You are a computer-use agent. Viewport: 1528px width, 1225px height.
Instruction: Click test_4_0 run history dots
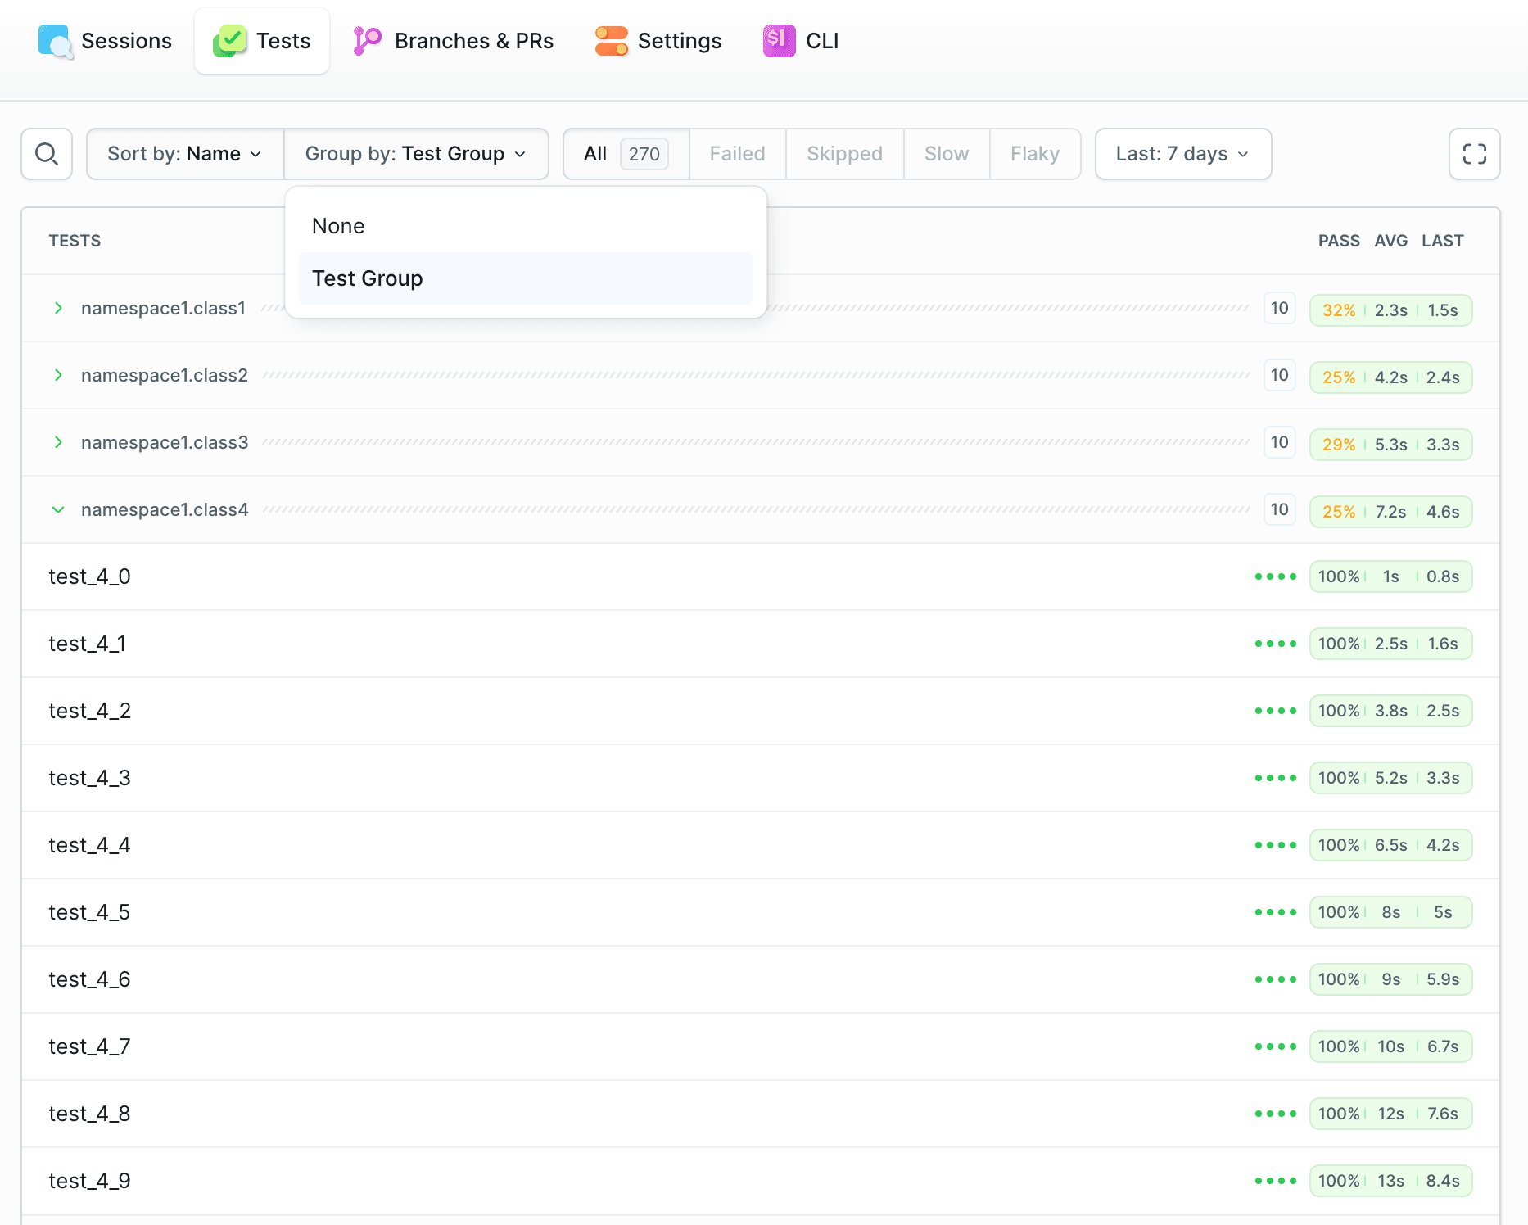click(x=1275, y=576)
